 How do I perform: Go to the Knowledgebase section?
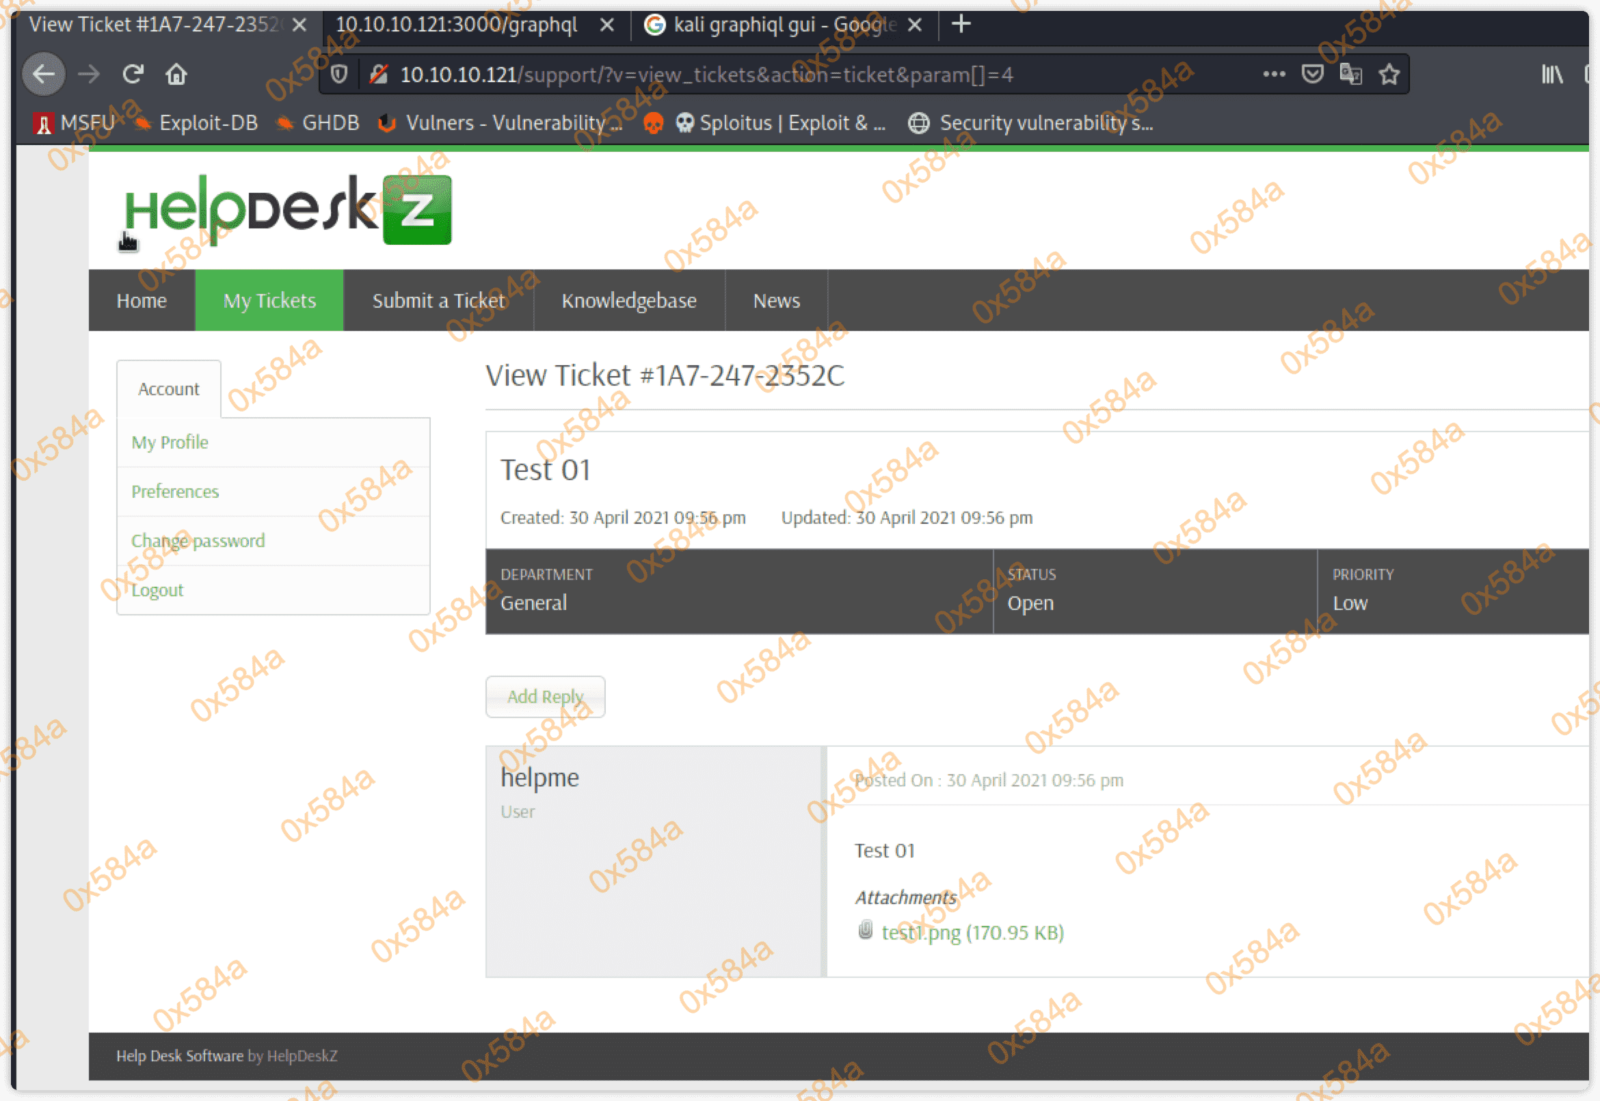coord(629,301)
